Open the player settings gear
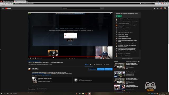This screenshot has height=95, width=169. (103, 58)
